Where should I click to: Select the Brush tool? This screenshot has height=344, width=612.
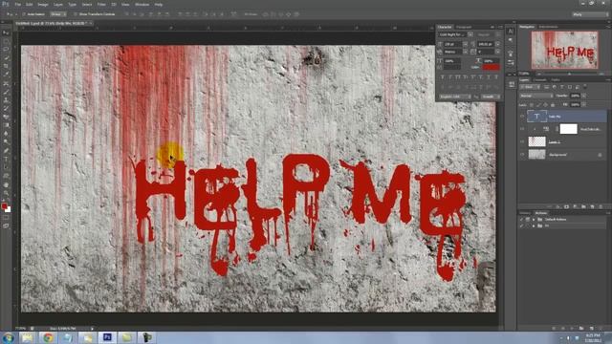6,92
